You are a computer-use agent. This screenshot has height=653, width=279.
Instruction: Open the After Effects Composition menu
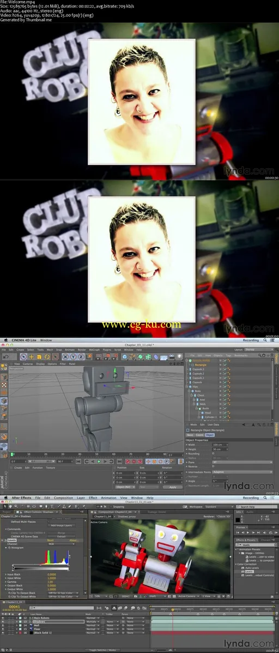pyautogui.click(x=63, y=498)
